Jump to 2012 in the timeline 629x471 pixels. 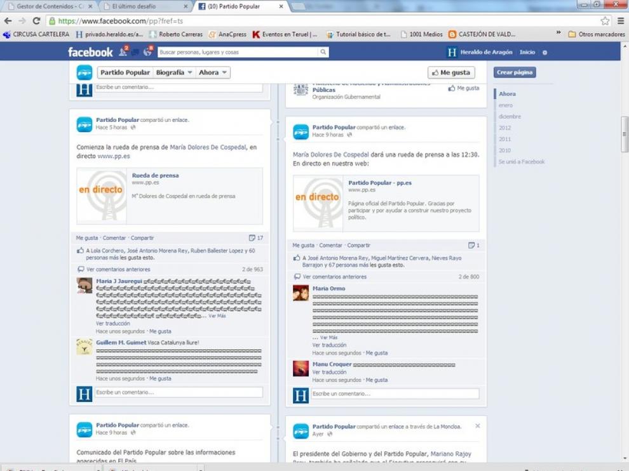(x=504, y=128)
